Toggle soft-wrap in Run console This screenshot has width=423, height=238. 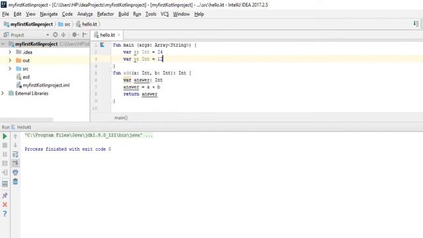[x=15, y=154]
